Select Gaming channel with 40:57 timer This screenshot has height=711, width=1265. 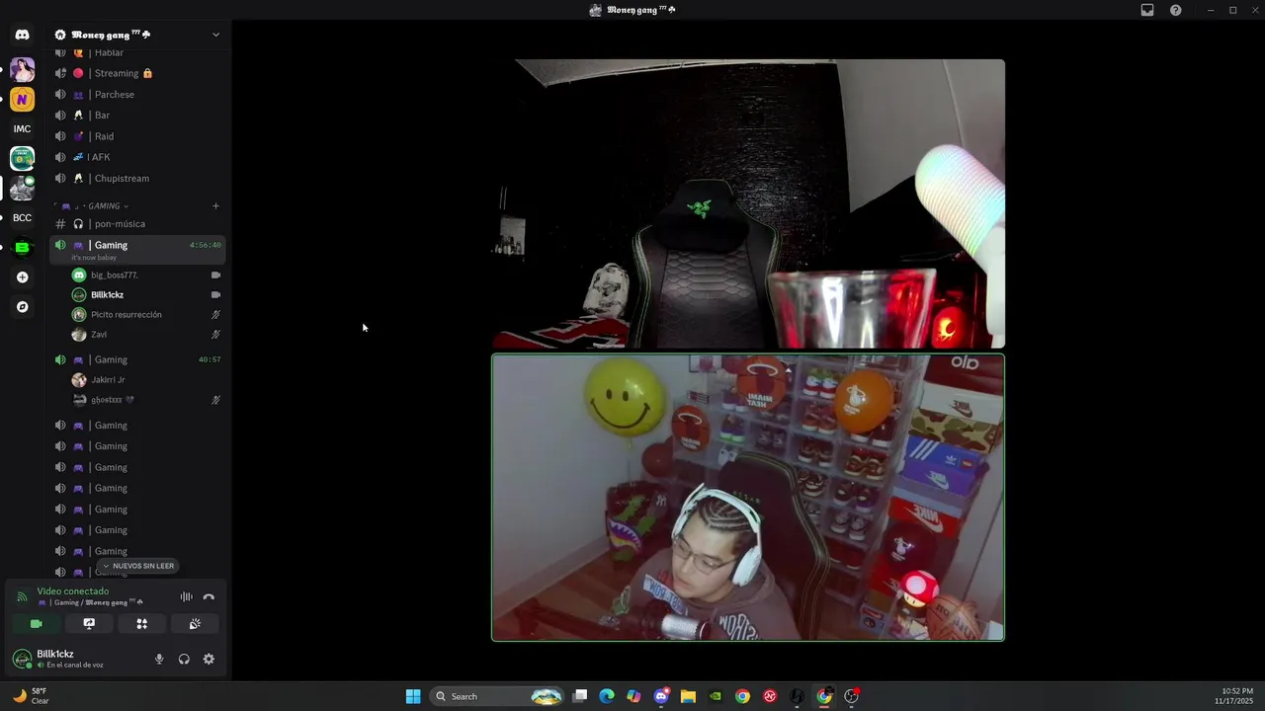(138, 359)
